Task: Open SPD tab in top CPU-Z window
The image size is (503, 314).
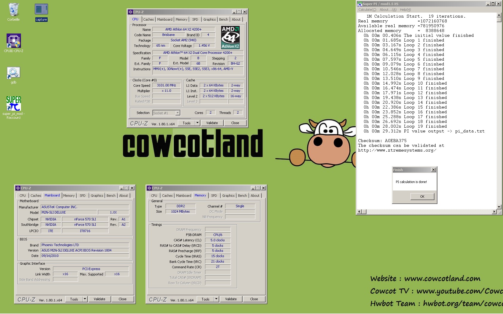Action: pos(195,19)
